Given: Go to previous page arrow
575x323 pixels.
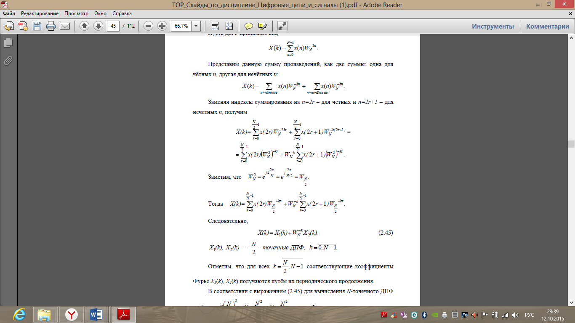Looking at the screenshot, I should point(85,26).
